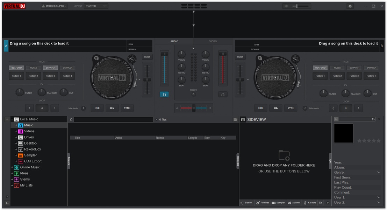387x210 pixels.
Task: Click the A-B crossfader slider
Action: [x=194, y=108]
